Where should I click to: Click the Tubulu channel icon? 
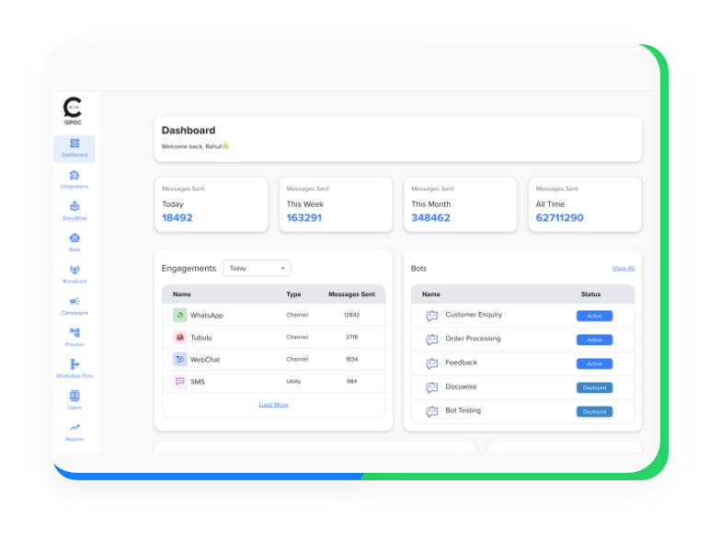tap(180, 337)
